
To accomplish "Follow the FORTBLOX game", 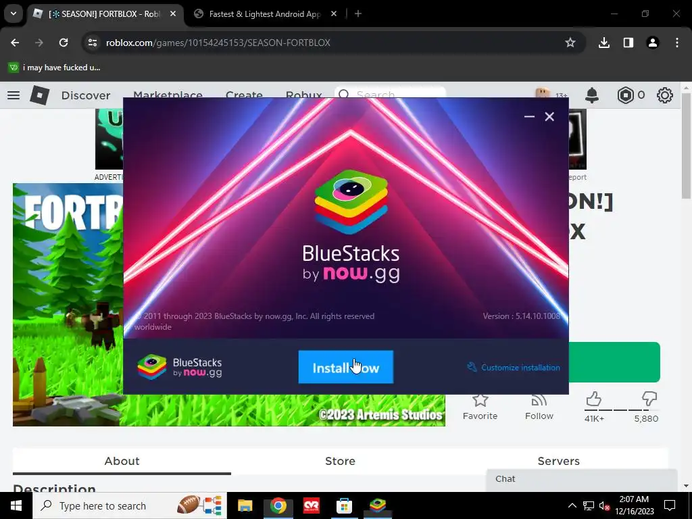I will point(539,407).
